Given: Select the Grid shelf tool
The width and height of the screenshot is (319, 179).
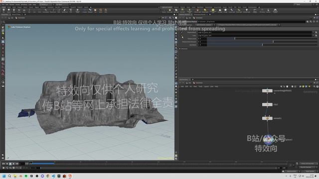Looking at the screenshot, I should tap(24, 10).
